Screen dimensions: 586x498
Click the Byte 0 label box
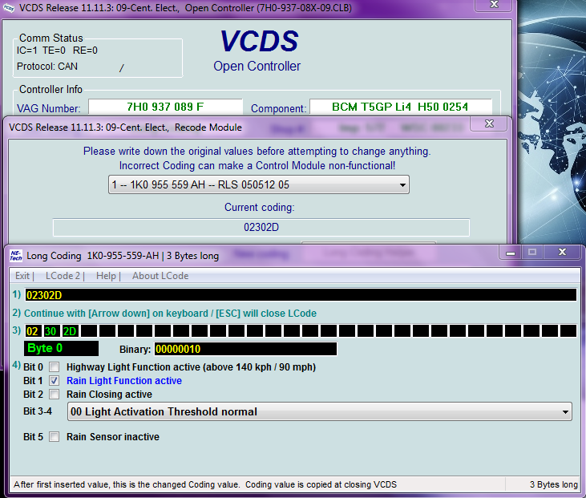click(61, 349)
